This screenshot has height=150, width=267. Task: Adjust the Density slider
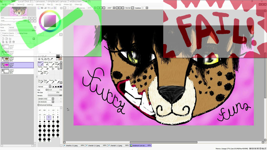point(55,95)
